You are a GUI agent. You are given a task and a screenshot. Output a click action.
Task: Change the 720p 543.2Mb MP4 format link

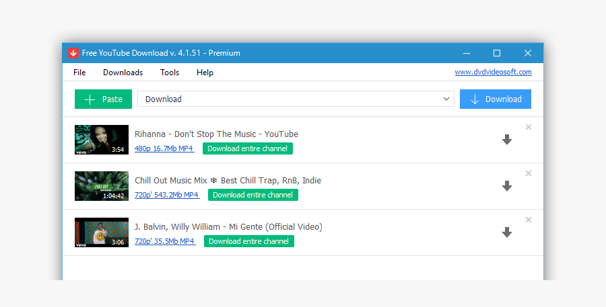[x=167, y=195]
